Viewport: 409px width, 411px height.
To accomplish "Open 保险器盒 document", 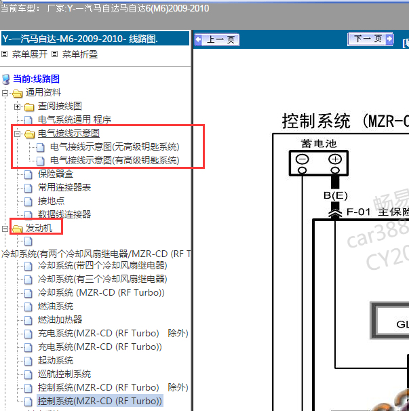I will tap(56, 174).
